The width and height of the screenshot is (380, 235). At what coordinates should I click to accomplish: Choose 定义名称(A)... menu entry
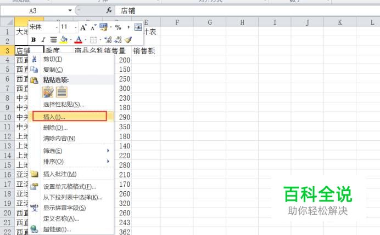pyautogui.click(x=71, y=219)
